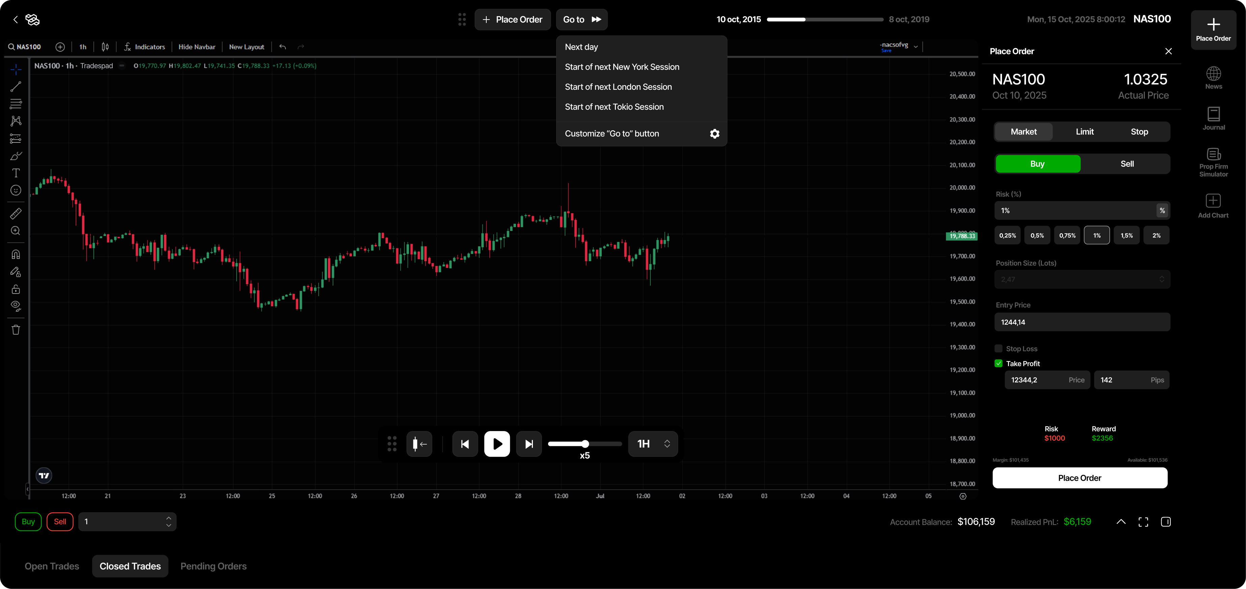The image size is (1246, 589).
Task: Open the 1h chart interval selector
Action: (x=83, y=47)
